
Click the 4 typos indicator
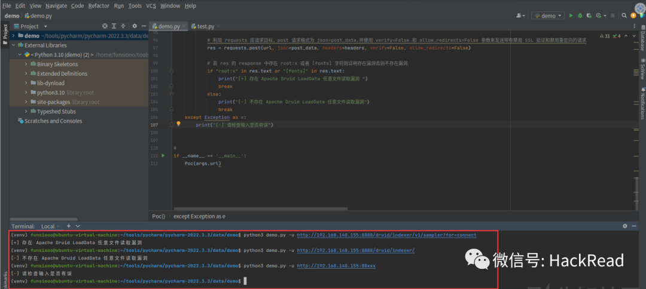[x=617, y=36]
